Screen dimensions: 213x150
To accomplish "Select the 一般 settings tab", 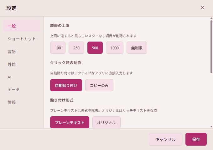I will tap(22, 26).
